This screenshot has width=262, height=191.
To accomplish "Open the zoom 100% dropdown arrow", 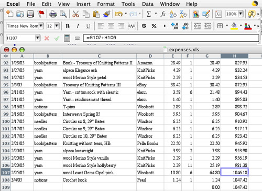I will pos(241,14).
